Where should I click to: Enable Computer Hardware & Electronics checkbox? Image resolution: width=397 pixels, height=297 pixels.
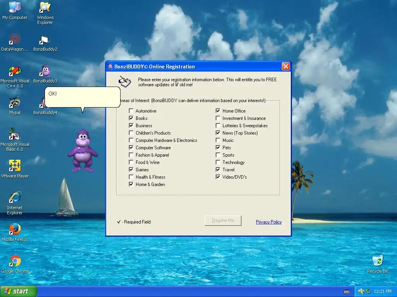(x=131, y=140)
